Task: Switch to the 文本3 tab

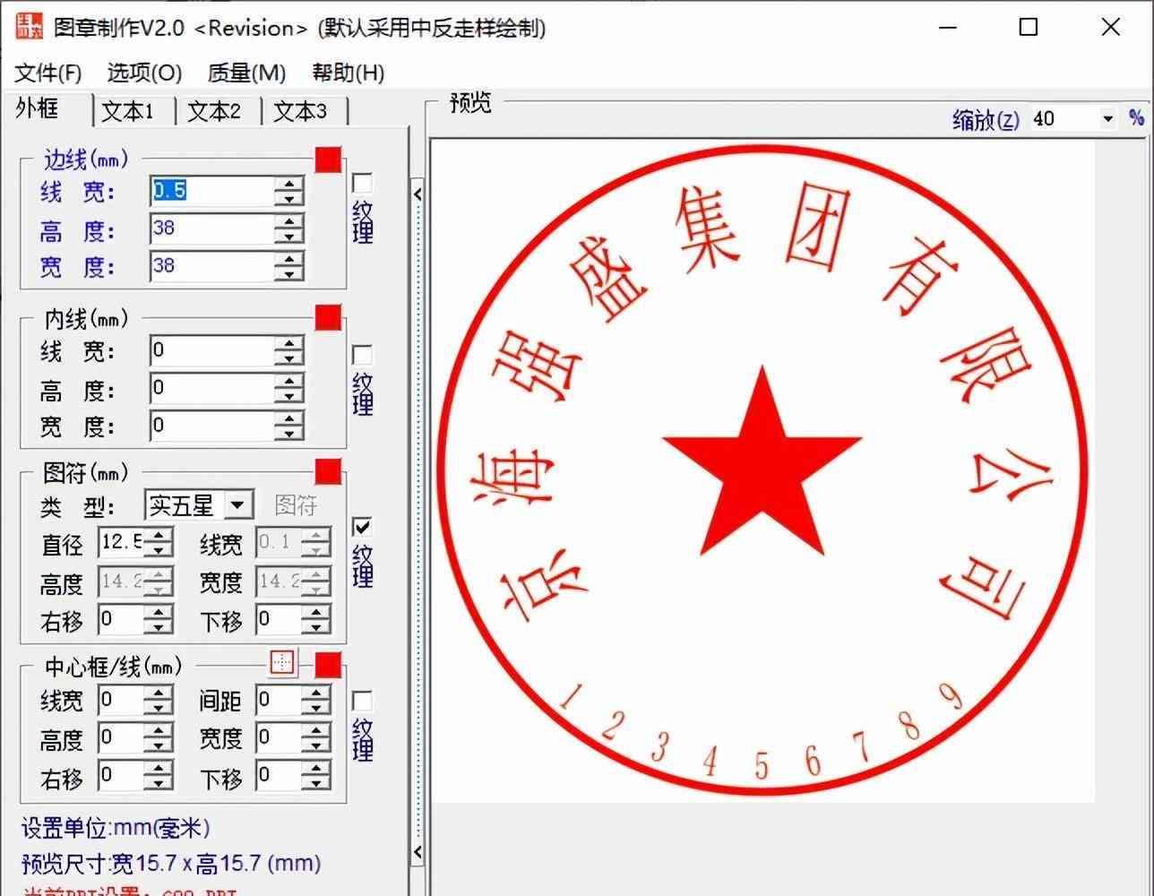Action: [300, 111]
